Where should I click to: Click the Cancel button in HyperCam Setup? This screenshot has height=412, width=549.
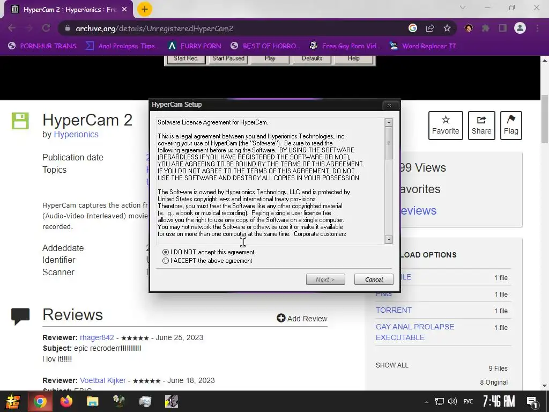374,279
